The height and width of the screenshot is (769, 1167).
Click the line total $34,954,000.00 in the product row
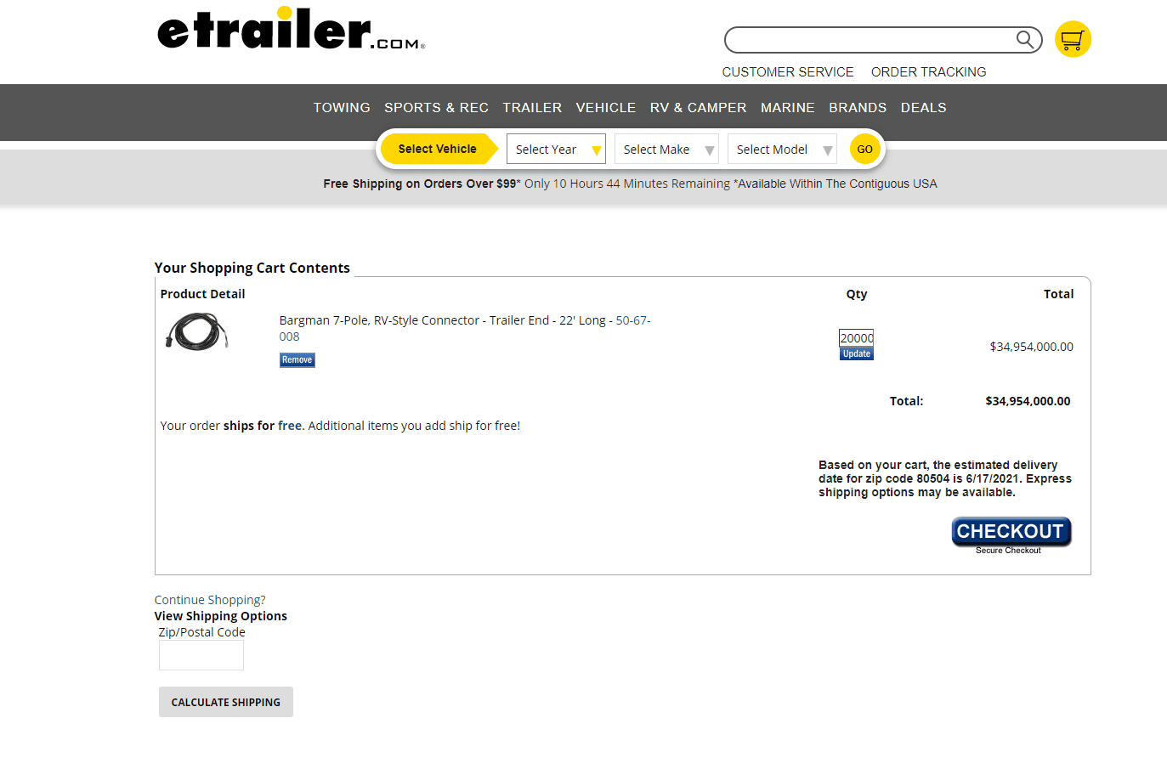(x=1031, y=347)
